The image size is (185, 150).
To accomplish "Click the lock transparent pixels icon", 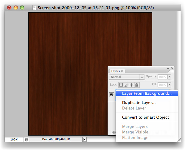I will point(121,85).
